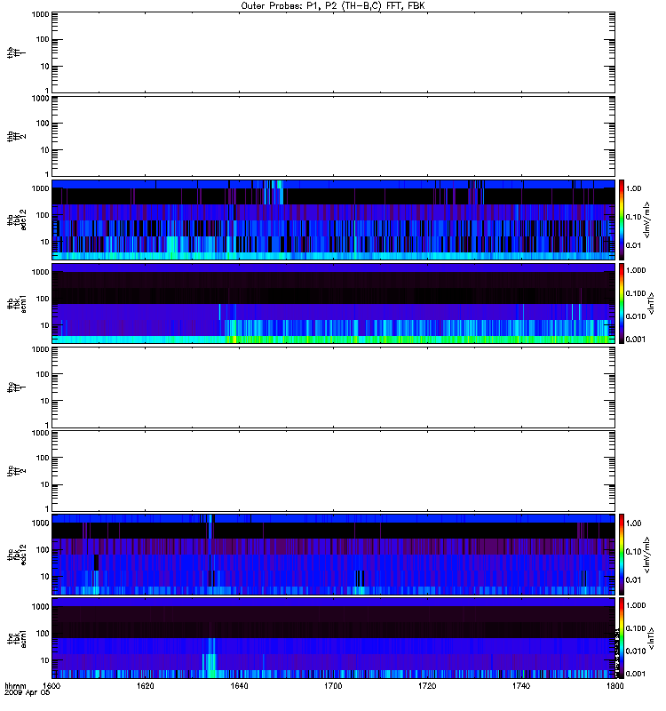Click the "1700" time axis tick label
This screenshot has height=711, width=666.
pos(333,685)
